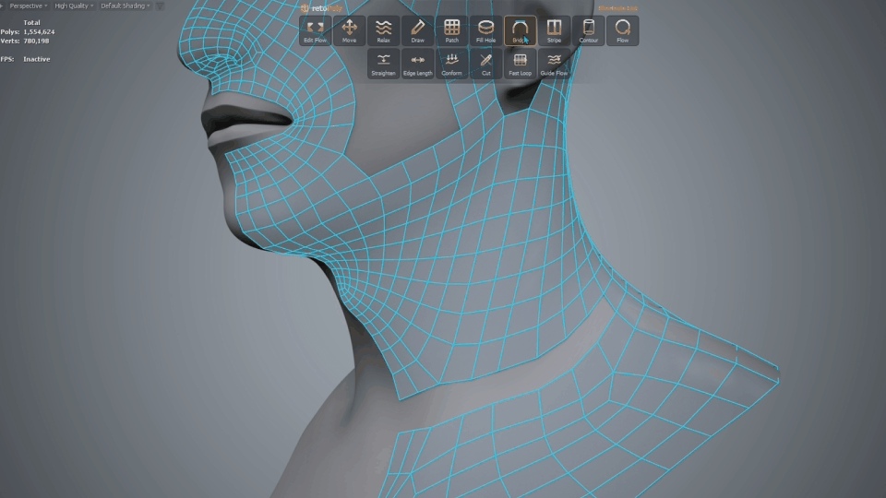Open the Default Shading dropdown
The width and height of the screenshot is (886, 498).
(125, 6)
